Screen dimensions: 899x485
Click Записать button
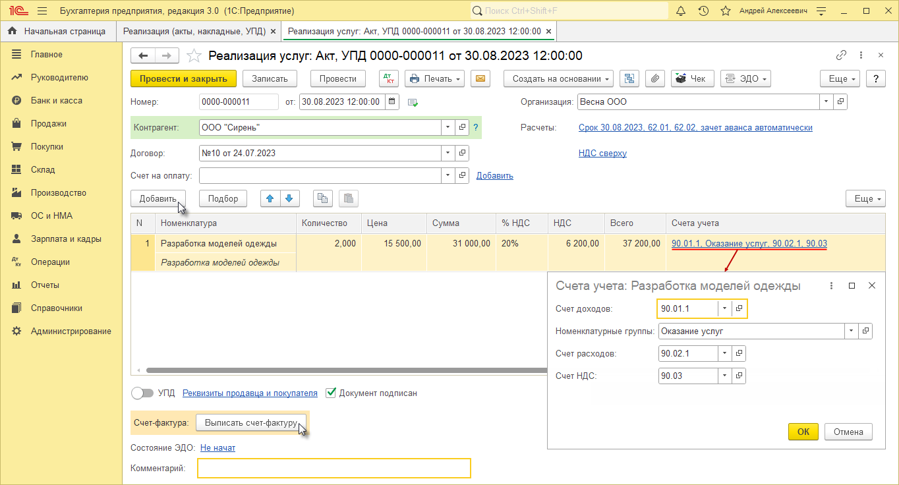pyautogui.click(x=270, y=78)
